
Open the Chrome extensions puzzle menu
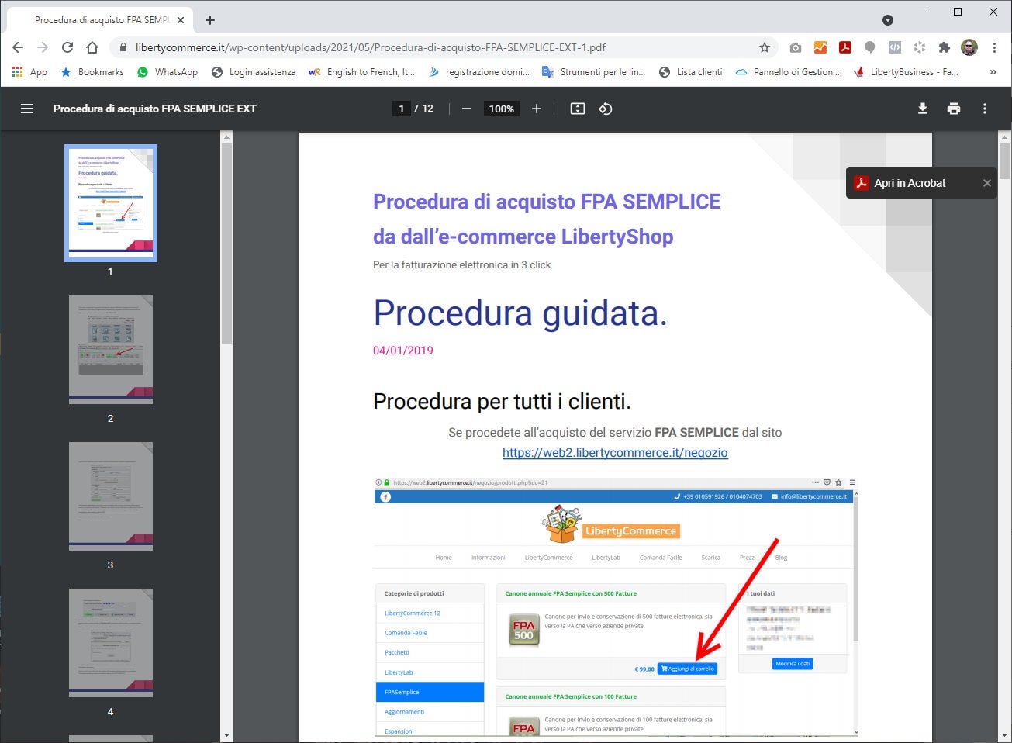pyautogui.click(x=945, y=47)
